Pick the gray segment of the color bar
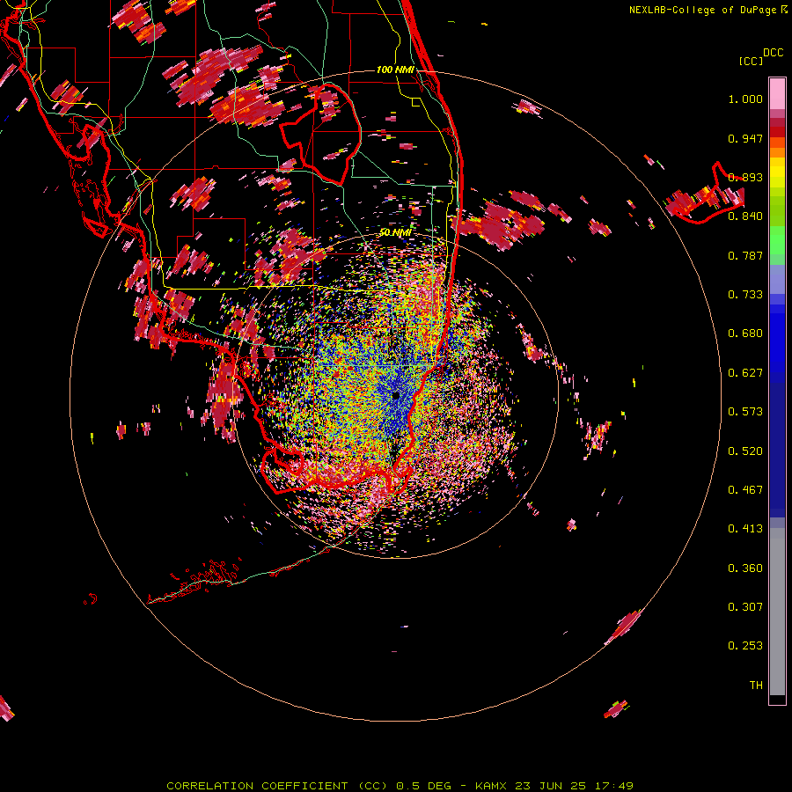Viewport: 792px width, 792px height. (x=777, y=612)
